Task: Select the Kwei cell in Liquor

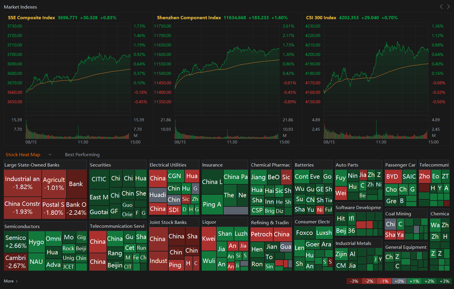Action: (x=208, y=239)
